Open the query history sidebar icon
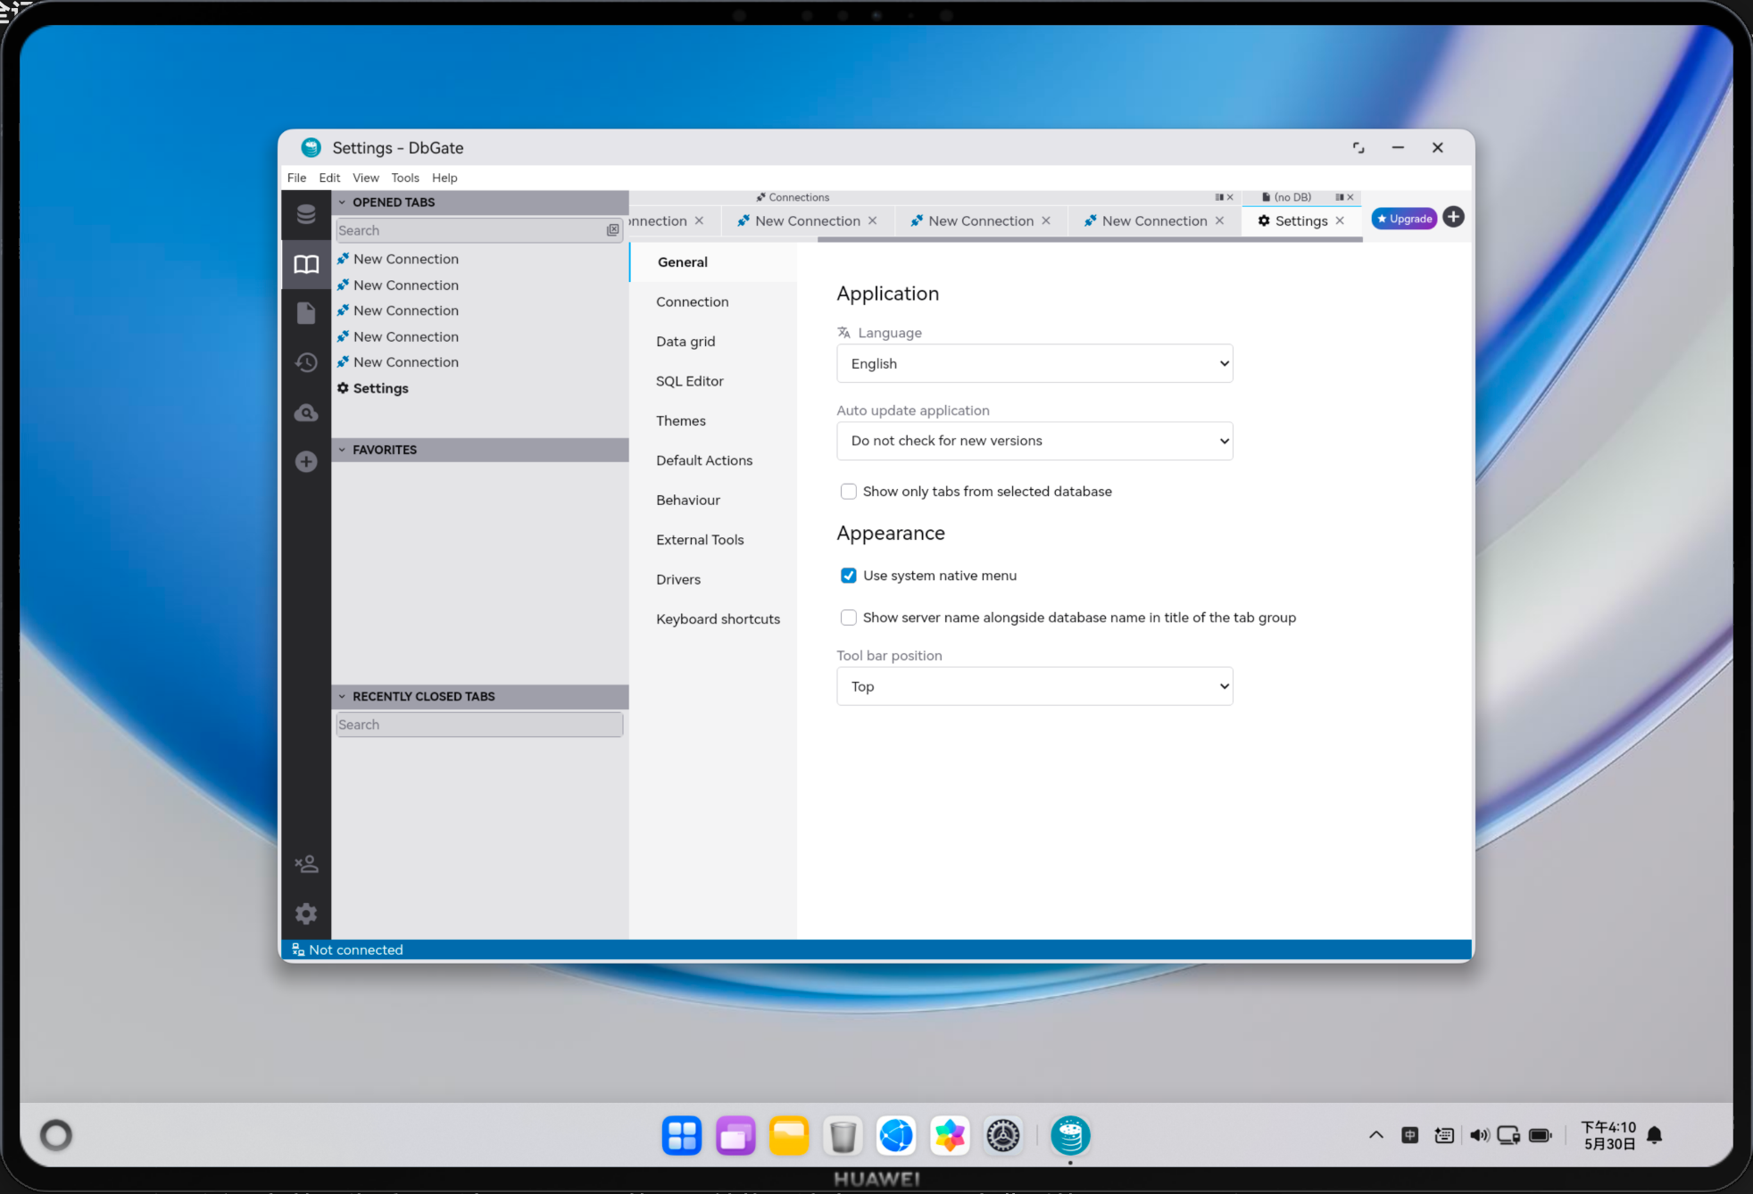The width and height of the screenshot is (1753, 1194). pyautogui.click(x=306, y=362)
